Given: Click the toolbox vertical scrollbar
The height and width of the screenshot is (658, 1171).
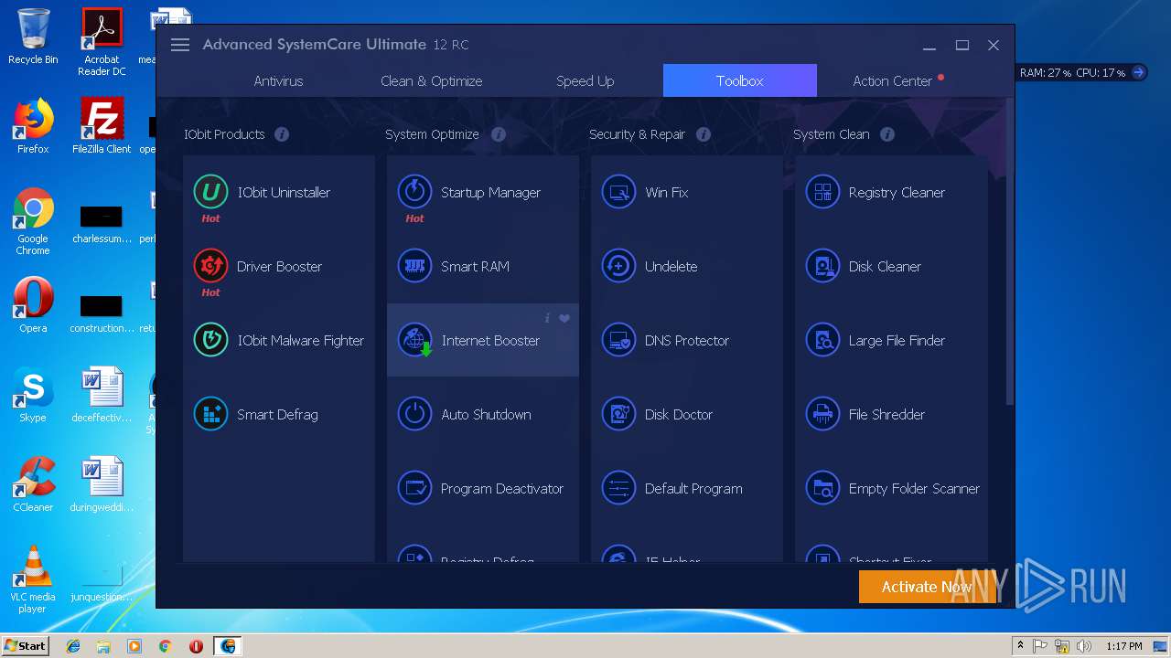Looking at the screenshot, I should tap(1010, 251).
